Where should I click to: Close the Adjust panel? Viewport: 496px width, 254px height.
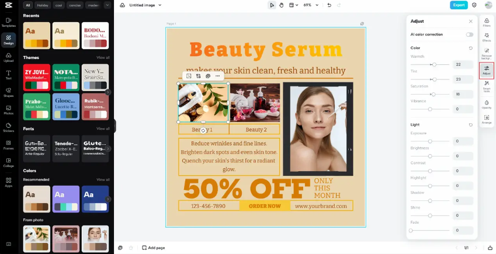(x=471, y=21)
